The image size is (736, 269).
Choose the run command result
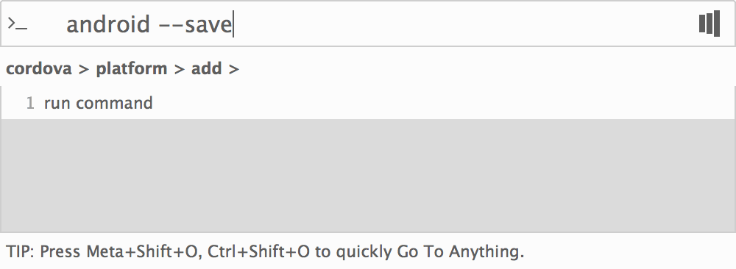(x=367, y=103)
